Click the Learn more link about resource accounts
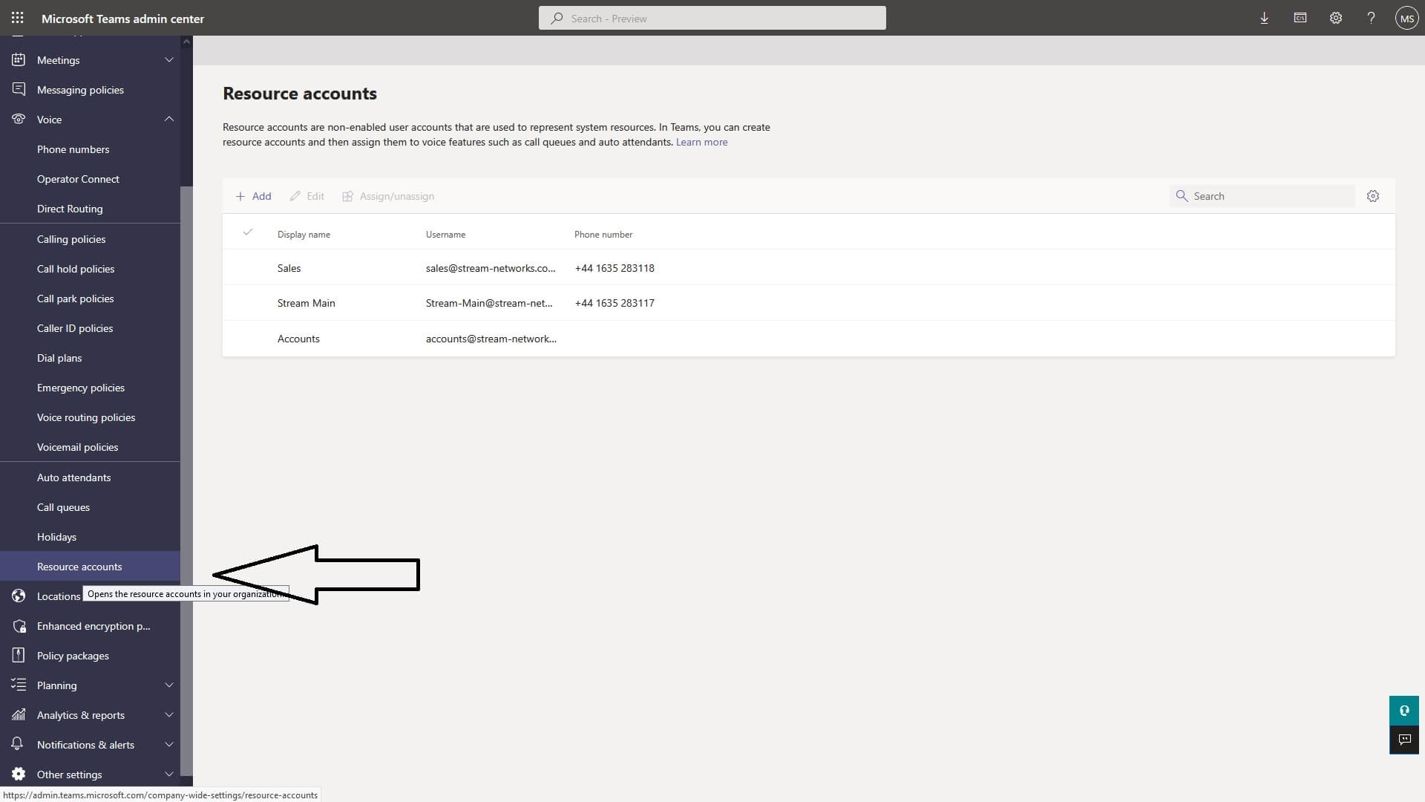 [701, 142]
